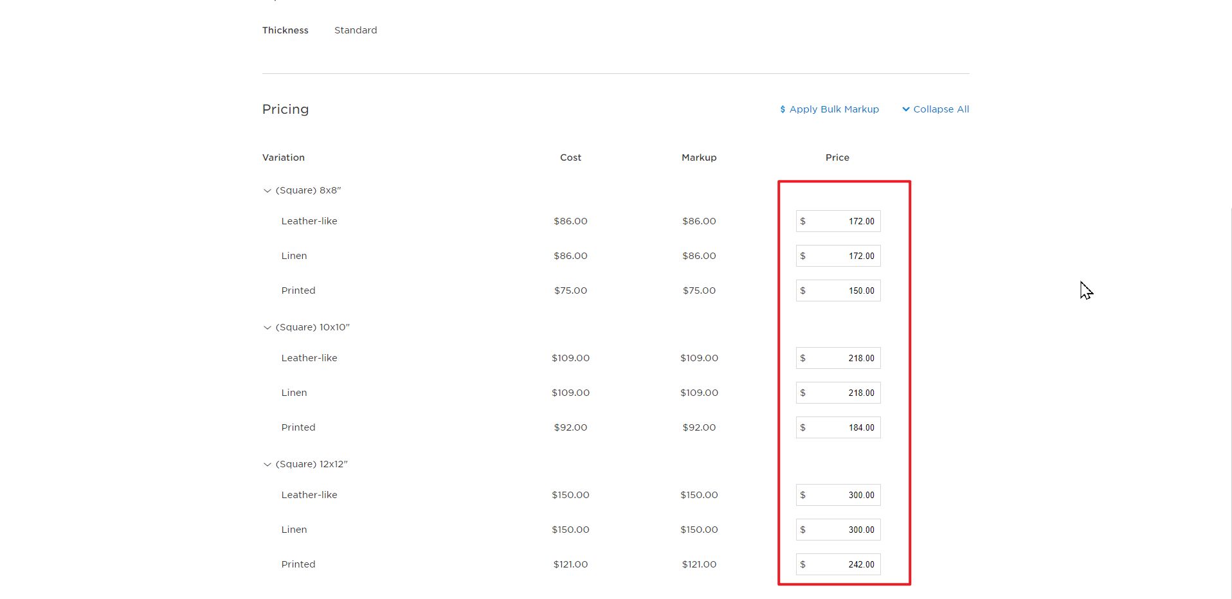This screenshot has width=1232, height=599.
Task: Edit 12x12 Printed price field showing 242.00
Action: point(838,564)
